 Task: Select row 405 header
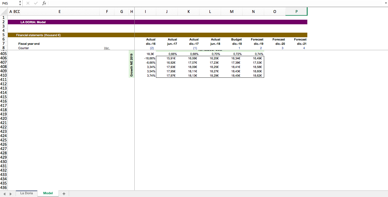4,54
